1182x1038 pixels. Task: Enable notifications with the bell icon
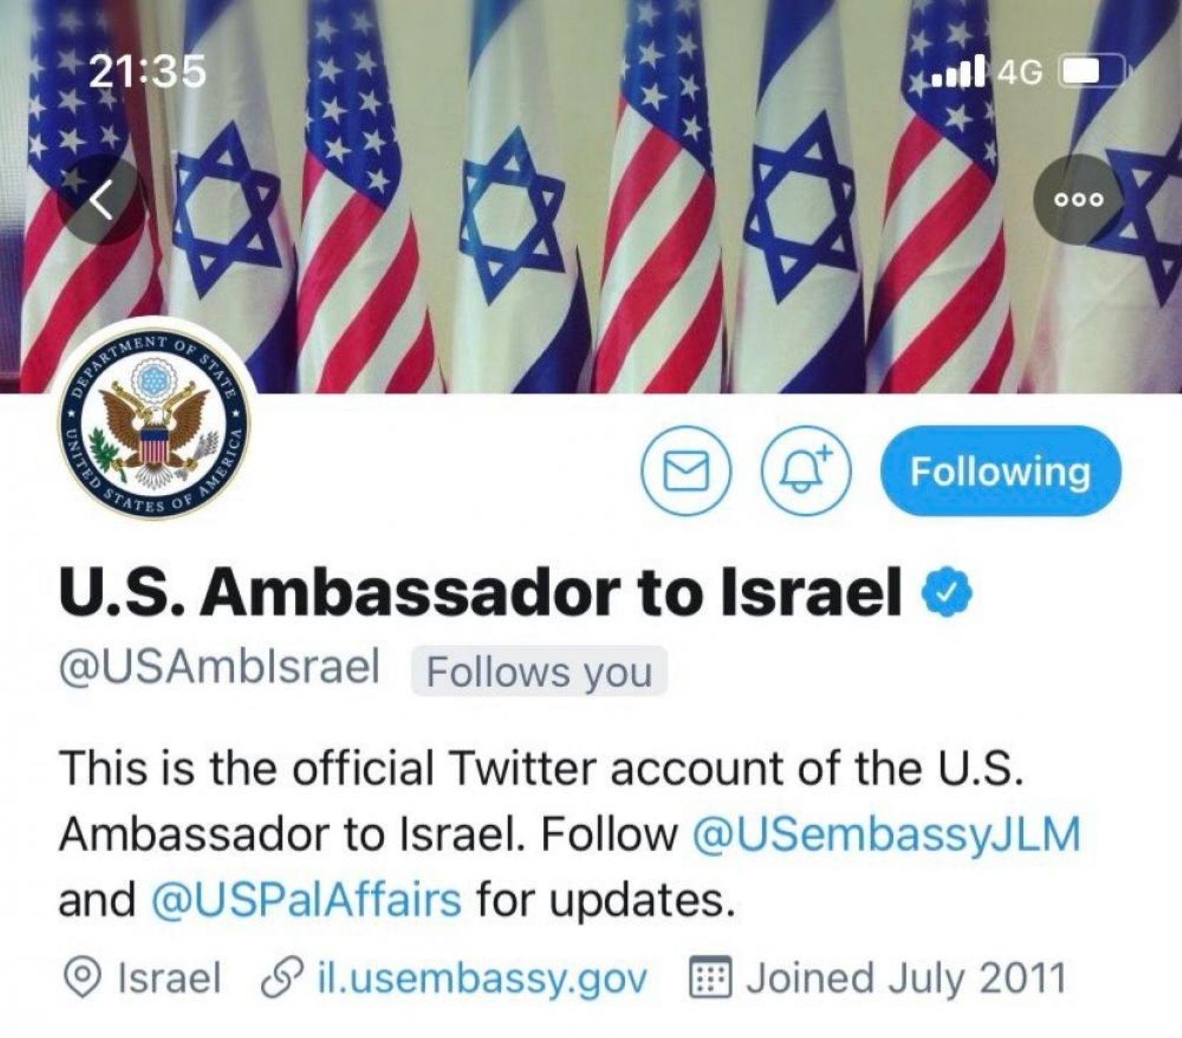(x=807, y=471)
